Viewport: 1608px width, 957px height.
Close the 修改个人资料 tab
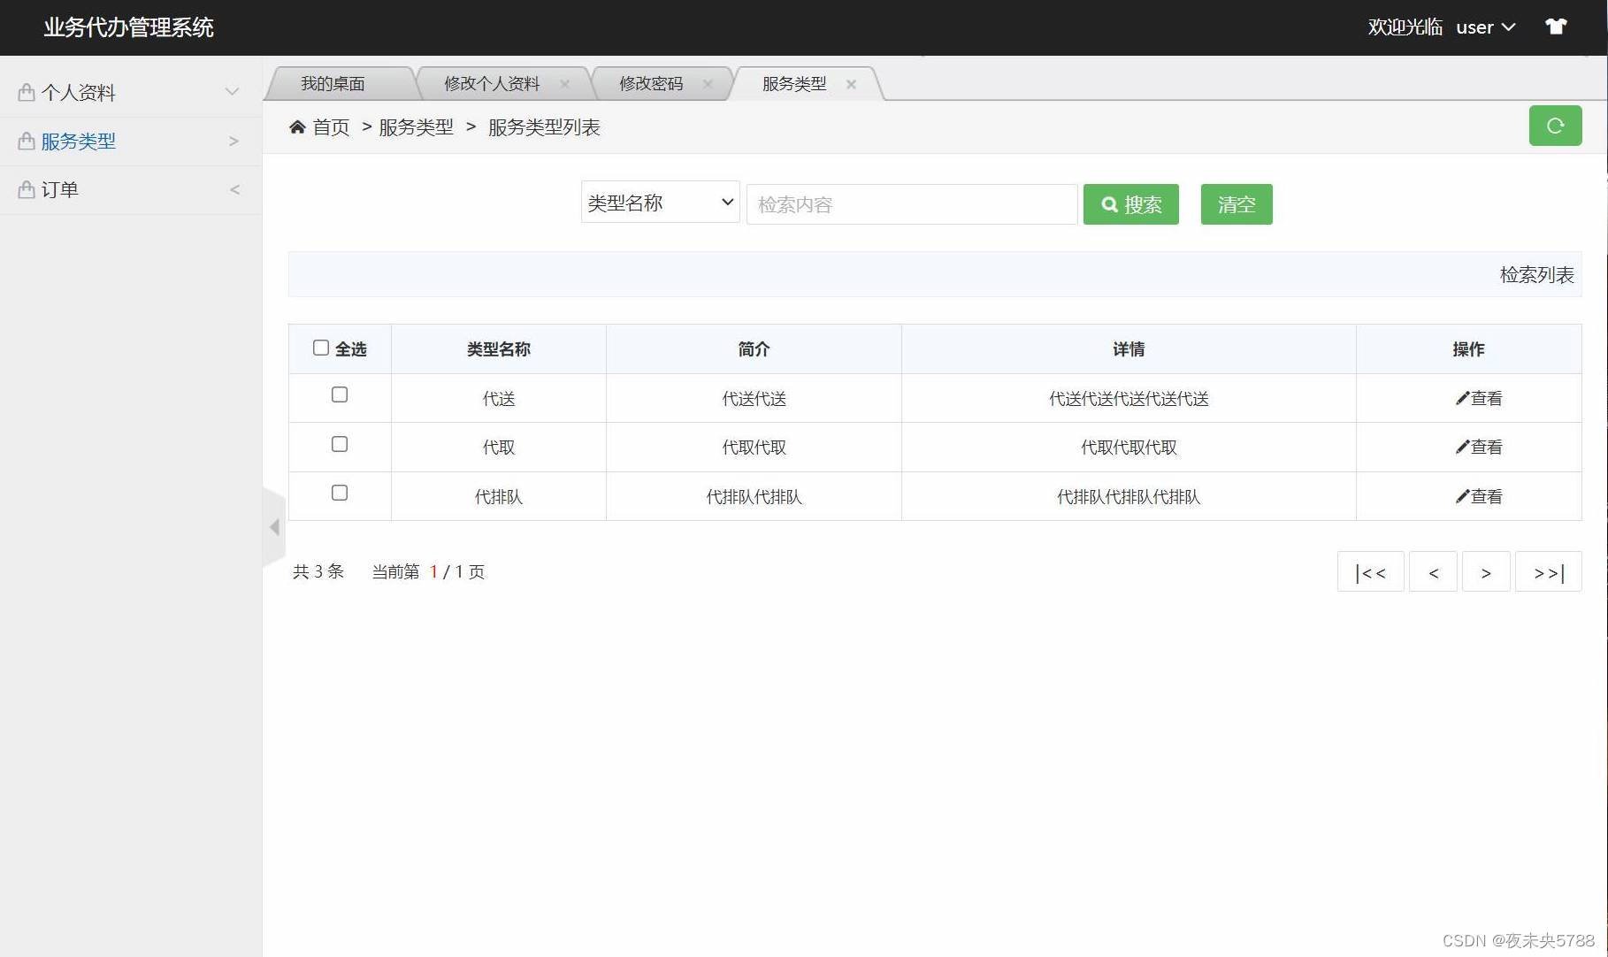pyautogui.click(x=564, y=84)
